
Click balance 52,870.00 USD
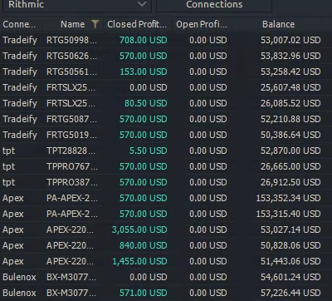tap(290, 150)
